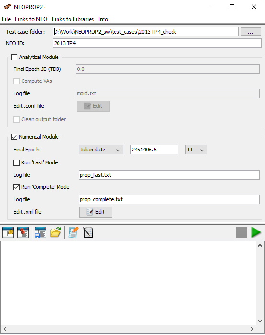Screen dimensions: 265x335
Task: Click the Edit .xml file button
Action: (95, 212)
